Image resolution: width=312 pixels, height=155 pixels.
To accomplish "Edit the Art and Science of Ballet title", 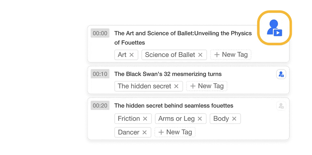I will [x=183, y=38].
